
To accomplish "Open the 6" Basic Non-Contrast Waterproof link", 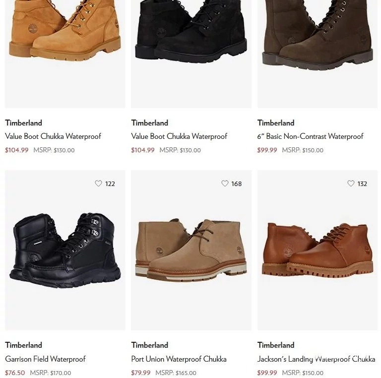I will pyautogui.click(x=310, y=136).
